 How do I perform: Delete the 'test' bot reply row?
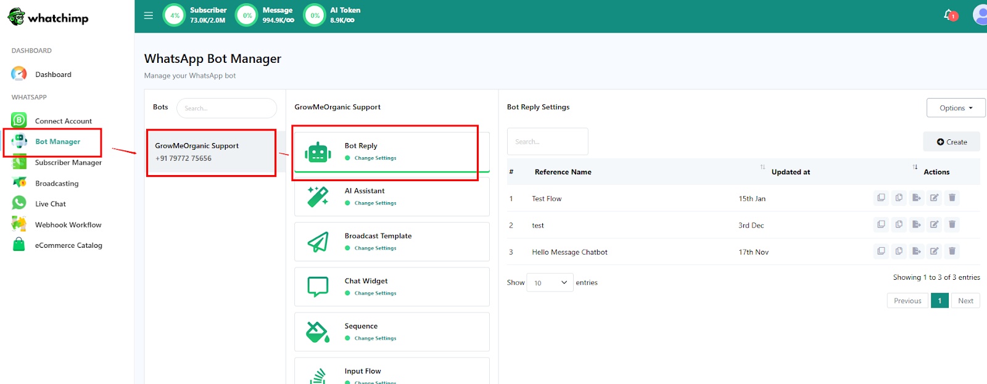pos(952,224)
